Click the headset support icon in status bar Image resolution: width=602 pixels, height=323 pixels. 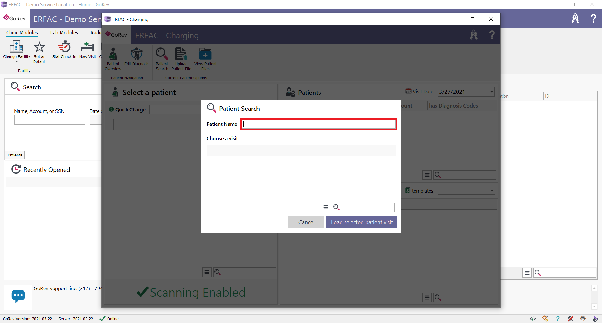pos(583,319)
